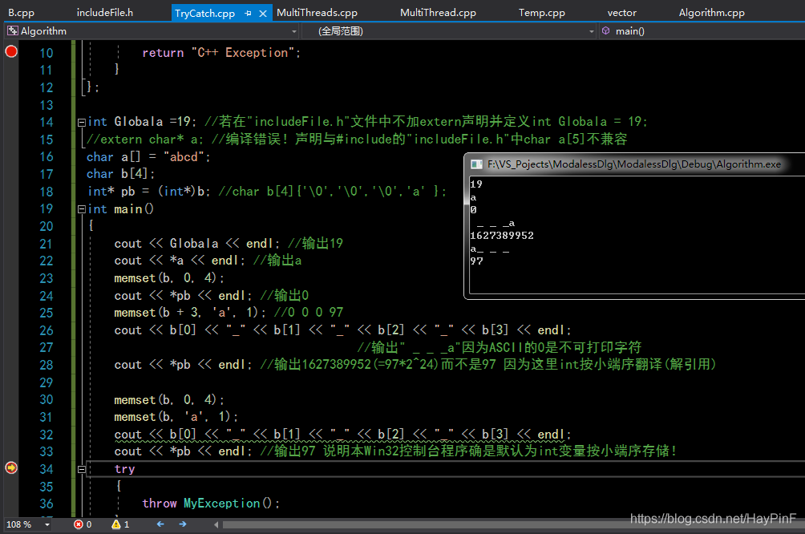The image size is (805, 534).
Task: Click the console output value 1627389952
Action: (x=502, y=235)
